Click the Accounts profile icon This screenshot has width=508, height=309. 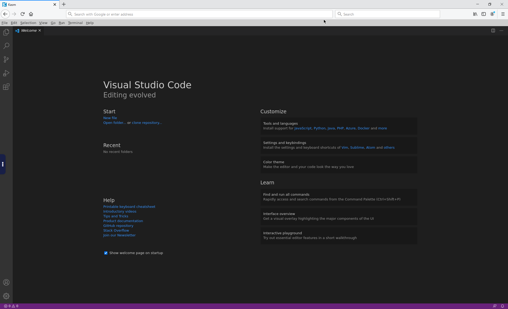[x=6, y=282]
